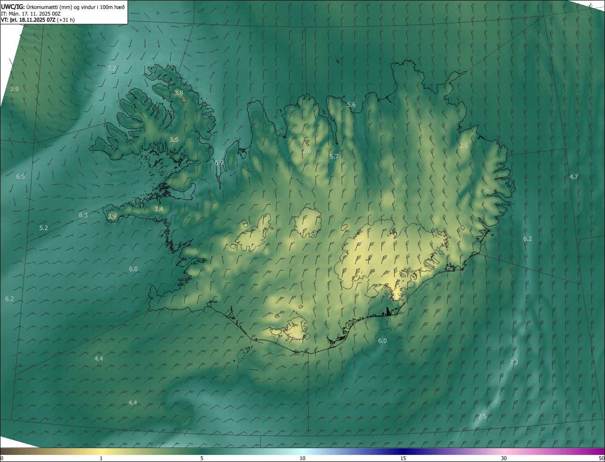The height and width of the screenshot is (462, 605).
Task: Click the 5.7 value on the map
Action: 334,156
